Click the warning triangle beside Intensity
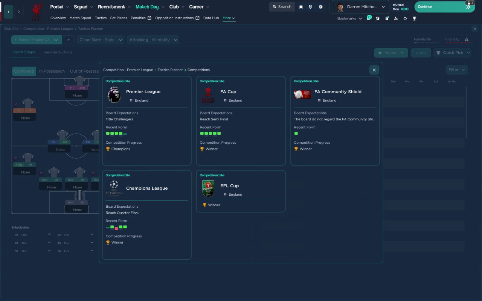The image size is (482, 301). (x=467, y=39)
